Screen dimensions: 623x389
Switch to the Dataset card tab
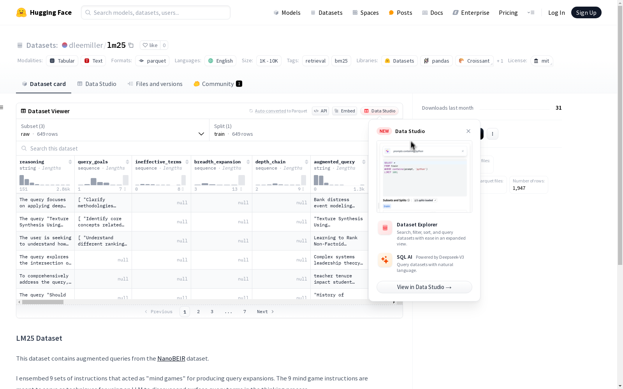click(44, 84)
